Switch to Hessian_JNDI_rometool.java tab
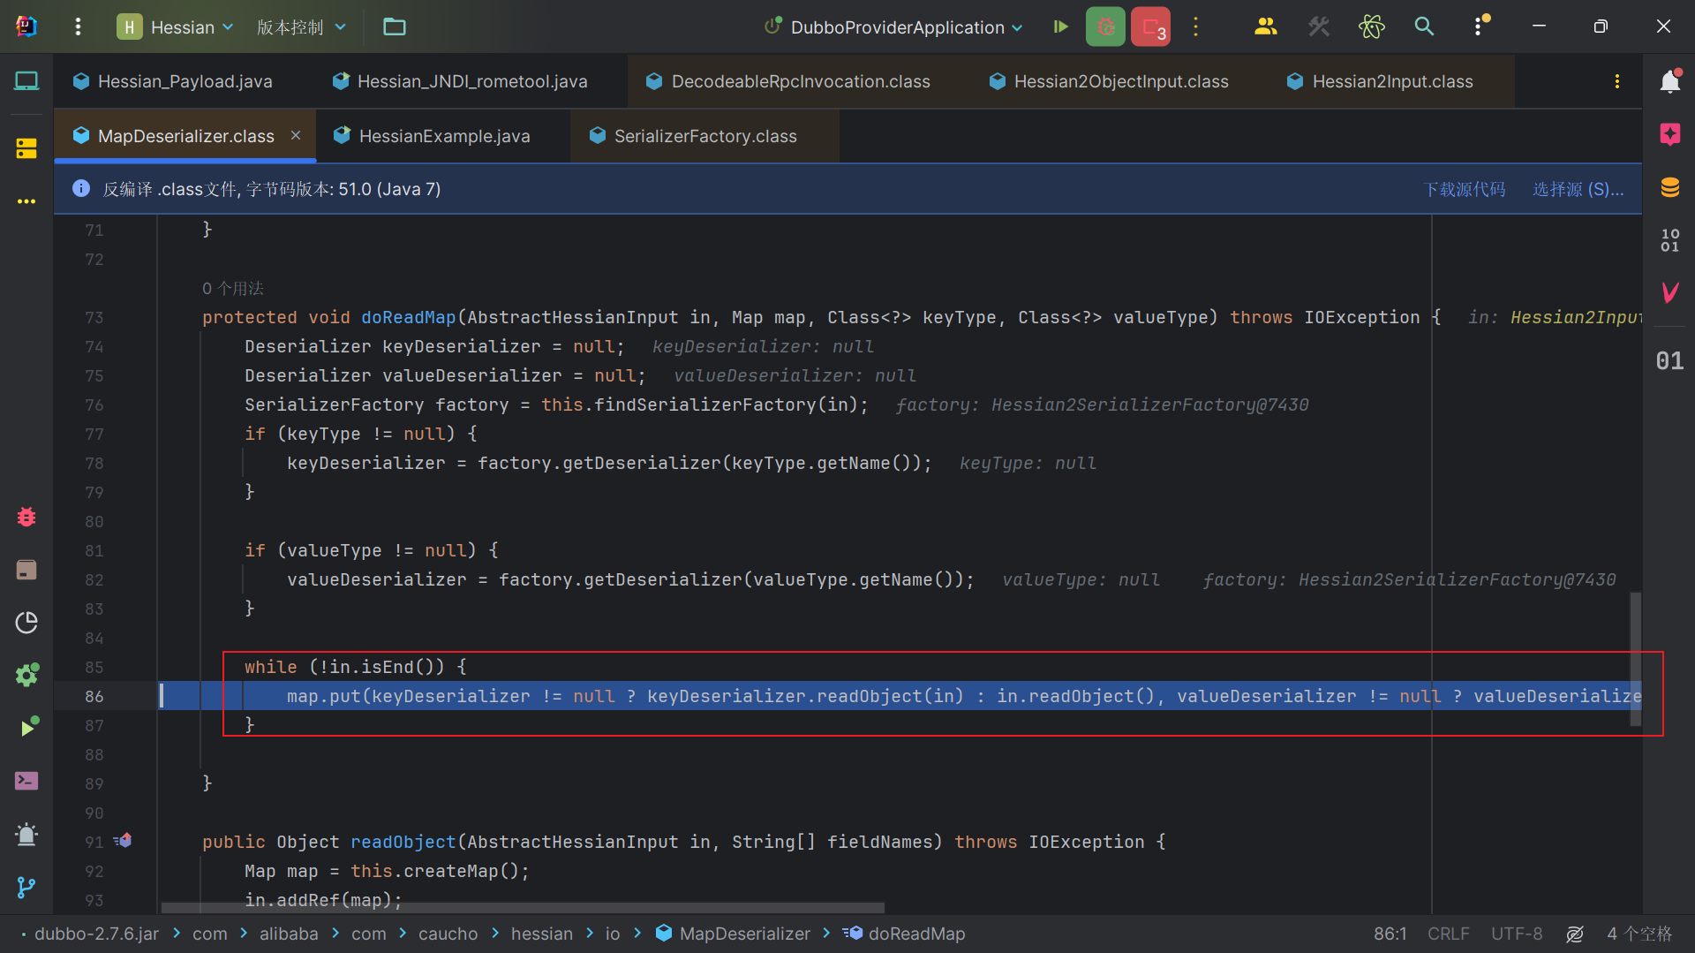Screen dimensions: 1695x953 tap(460, 81)
